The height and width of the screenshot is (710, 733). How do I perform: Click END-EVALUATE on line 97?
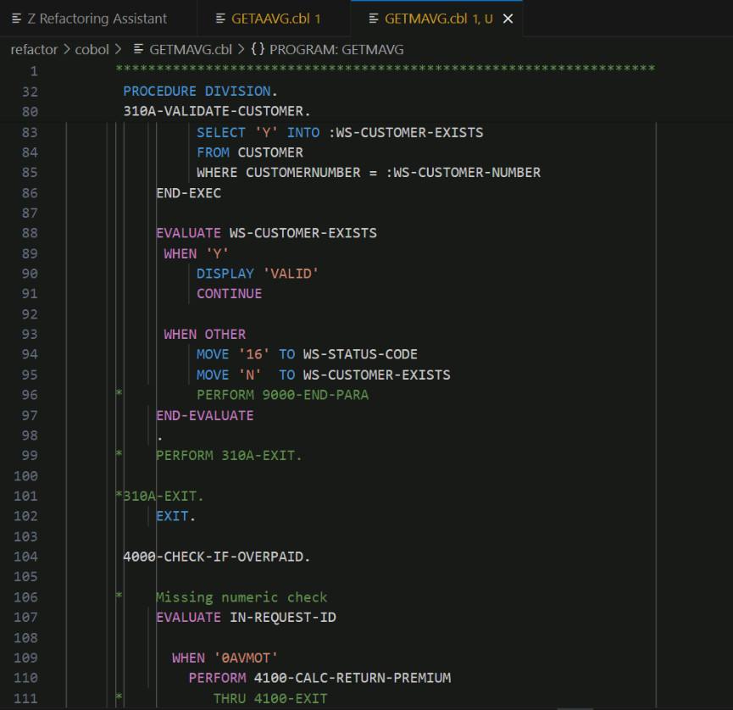tap(205, 415)
